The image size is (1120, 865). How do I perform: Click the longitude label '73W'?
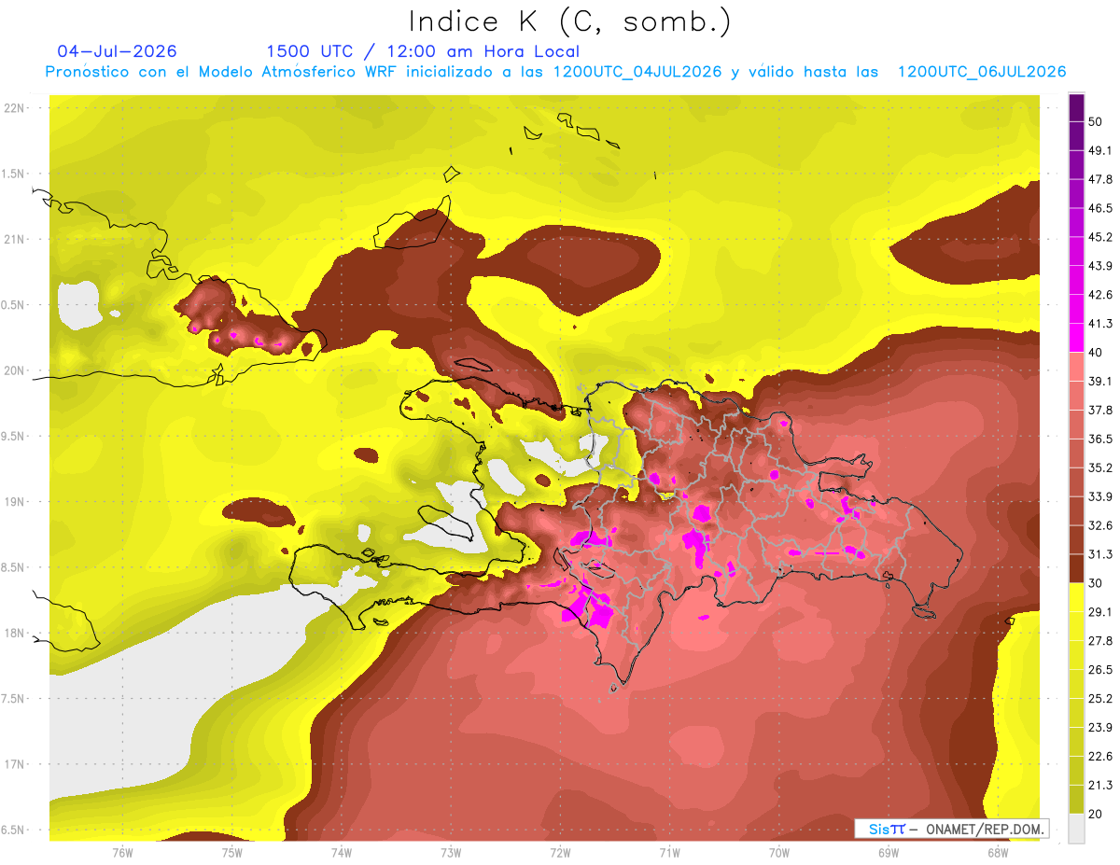(x=451, y=853)
